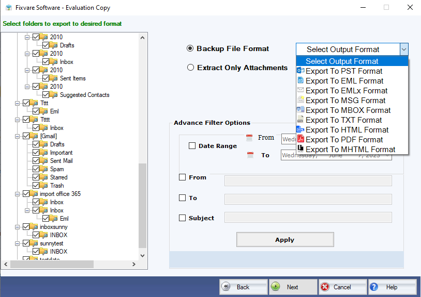The height and width of the screenshot is (297, 421).
Task: Click the PST icon in the format list
Action: coord(302,71)
